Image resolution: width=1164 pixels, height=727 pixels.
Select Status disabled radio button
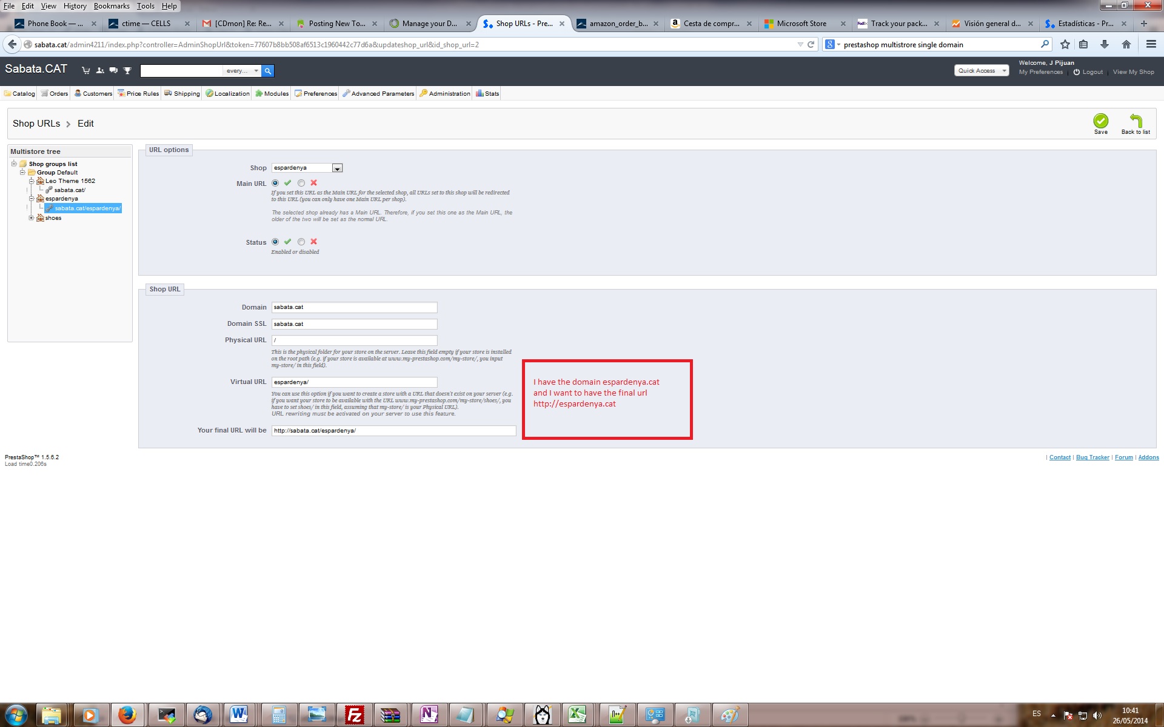point(301,242)
